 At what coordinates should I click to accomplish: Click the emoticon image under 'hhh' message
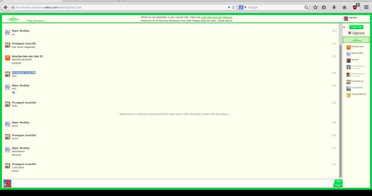(14, 93)
